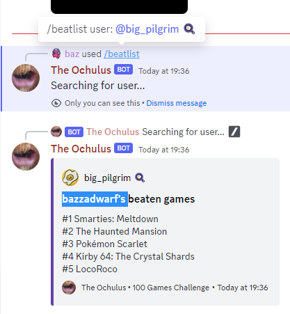Click The Ochulus avatar on second message
Screen dimensions: 290x314
[x=26, y=157]
